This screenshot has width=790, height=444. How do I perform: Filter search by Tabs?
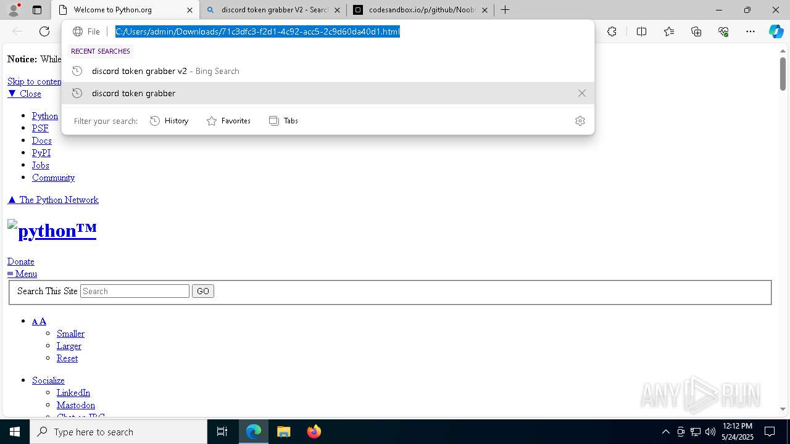click(x=284, y=121)
